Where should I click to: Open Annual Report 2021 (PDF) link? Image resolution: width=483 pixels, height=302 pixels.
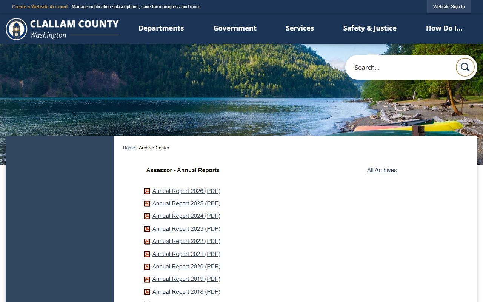click(x=186, y=254)
